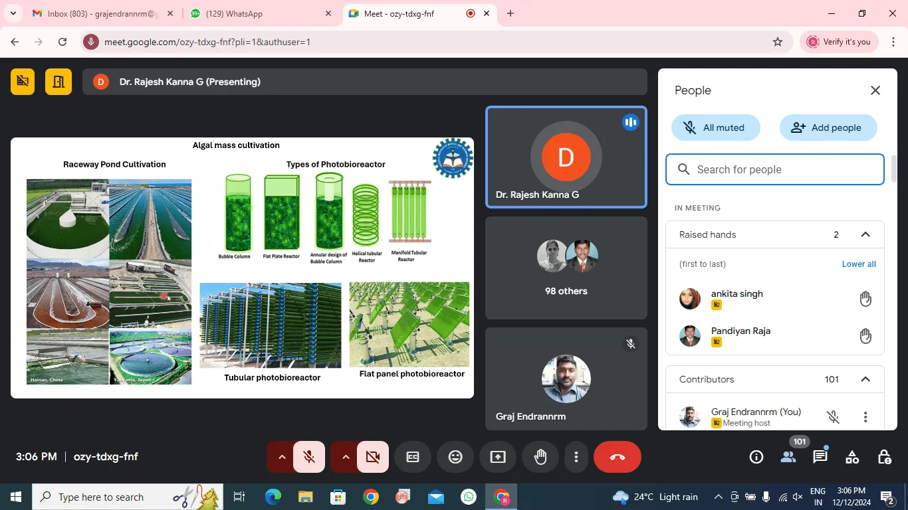
Task: Open more actions for Graj Endrannrm
Action: tap(865, 417)
